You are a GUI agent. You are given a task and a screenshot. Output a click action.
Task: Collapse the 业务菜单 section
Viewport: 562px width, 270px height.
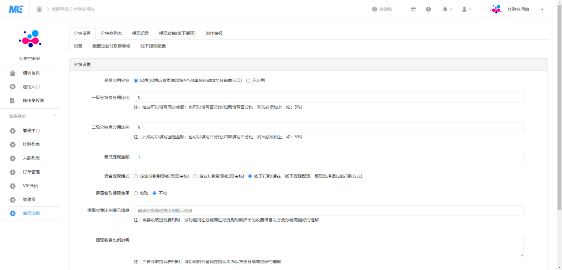55,116
